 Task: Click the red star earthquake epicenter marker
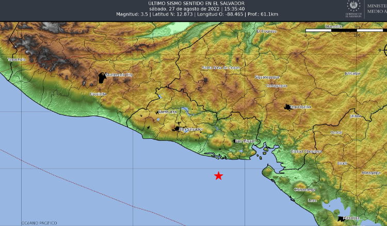pos(219,176)
